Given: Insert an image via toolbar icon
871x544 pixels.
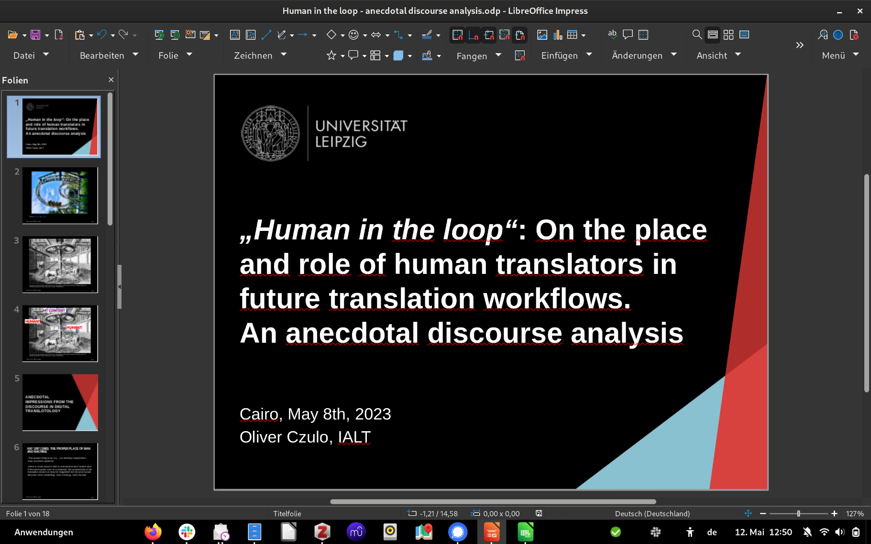Looking at the screenshot, I should tap(542, 35).
